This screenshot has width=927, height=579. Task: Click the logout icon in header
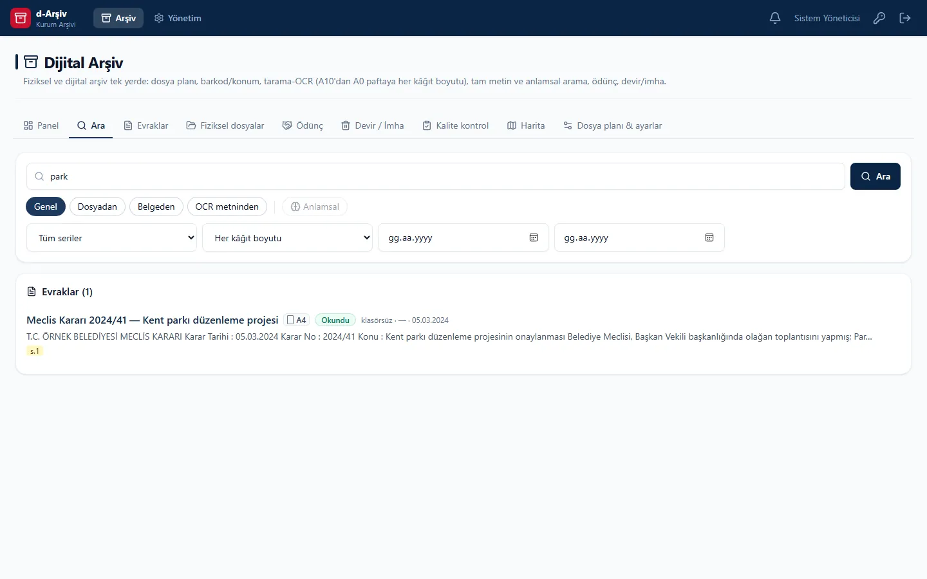coord(905,18)
